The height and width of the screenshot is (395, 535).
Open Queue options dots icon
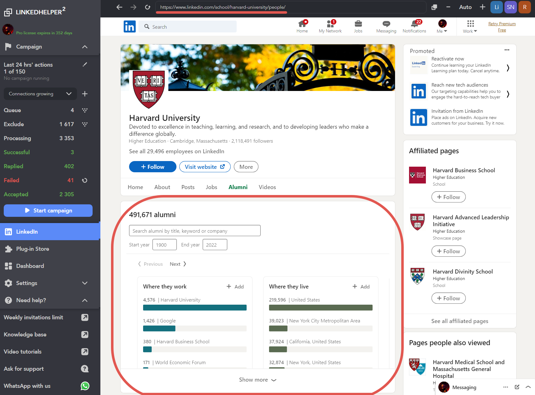(x=84, y=110)
